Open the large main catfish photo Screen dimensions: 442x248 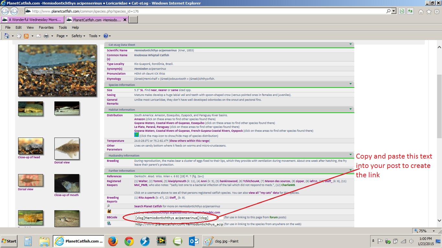(57, 71)
